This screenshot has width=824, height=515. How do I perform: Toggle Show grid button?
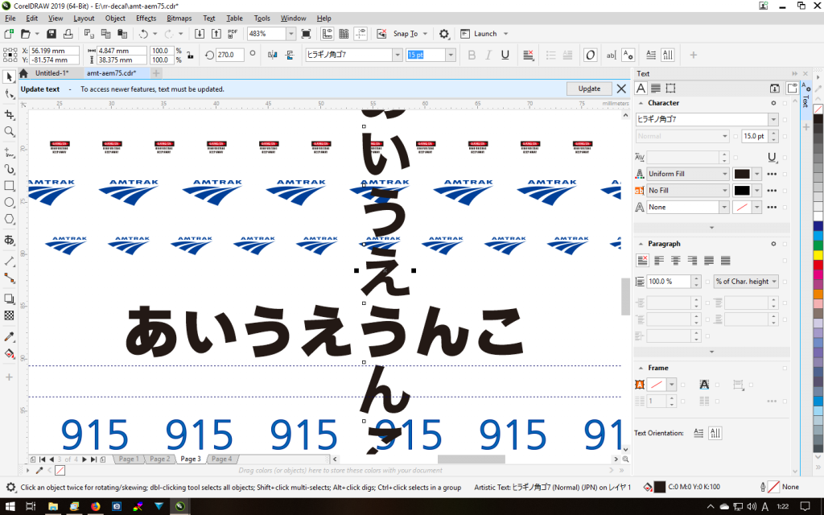coord(344,34)
